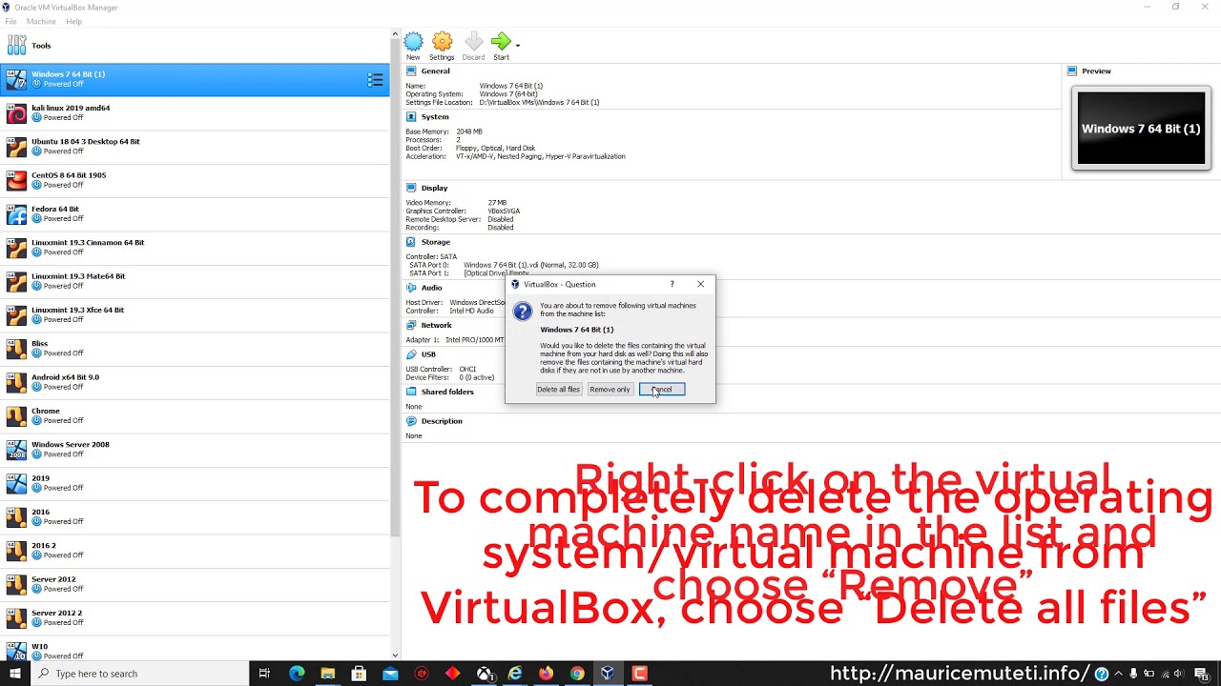
Task: Click Remove only button
Action: [x=610, y=389]
